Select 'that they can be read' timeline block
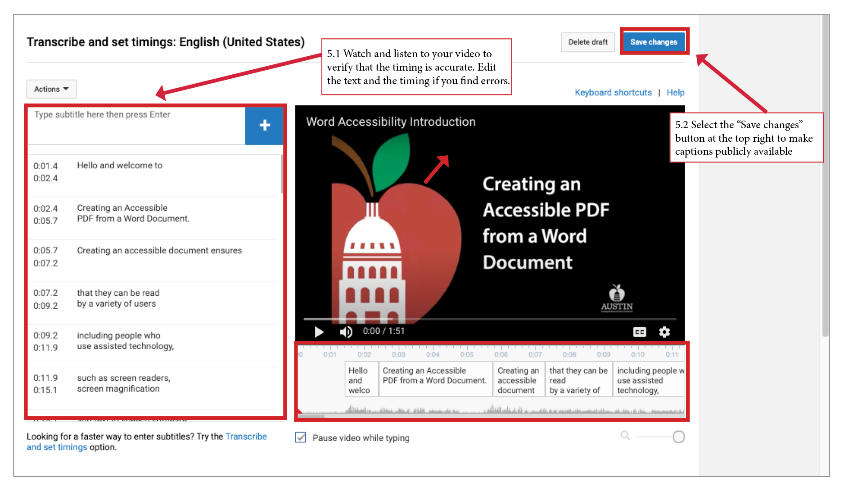Image resolution: width=844 pixels, height=491 pixels. click(x=578, y=379)
